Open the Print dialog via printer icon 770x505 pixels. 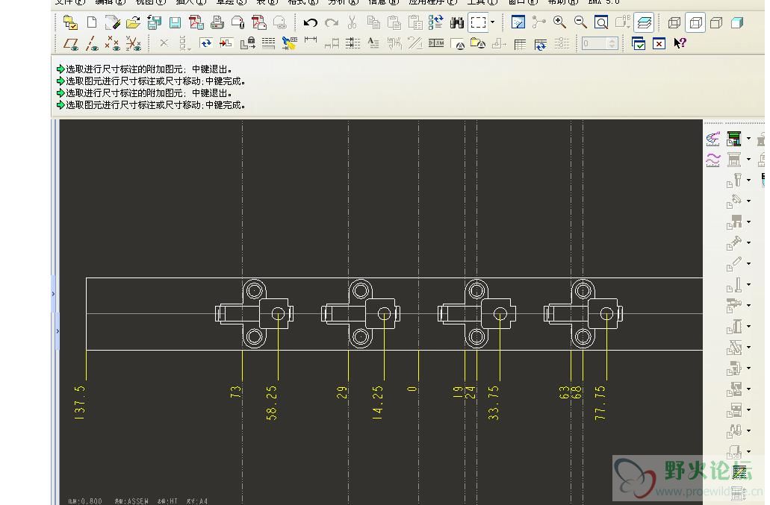[x=217, y=22]
